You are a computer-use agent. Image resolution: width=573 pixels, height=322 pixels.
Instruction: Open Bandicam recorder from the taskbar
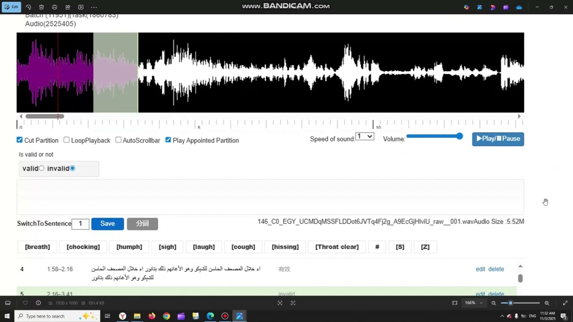(x=225, y=316)
